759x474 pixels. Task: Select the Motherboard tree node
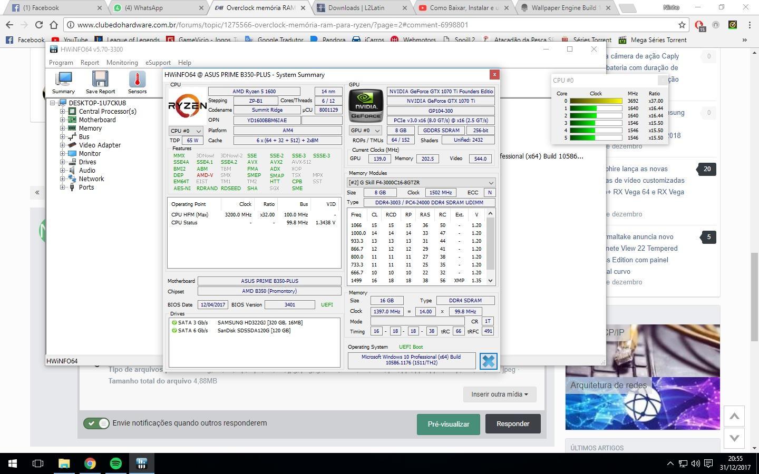point(97,120)
